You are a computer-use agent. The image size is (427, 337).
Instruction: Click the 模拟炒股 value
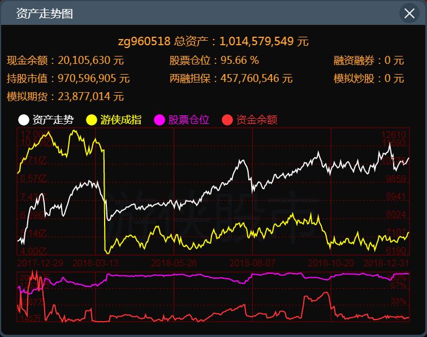(x=369, y=79)
